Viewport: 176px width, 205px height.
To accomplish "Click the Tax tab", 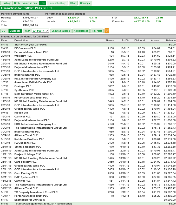I will pyautogui.click(x=42, y=3).
